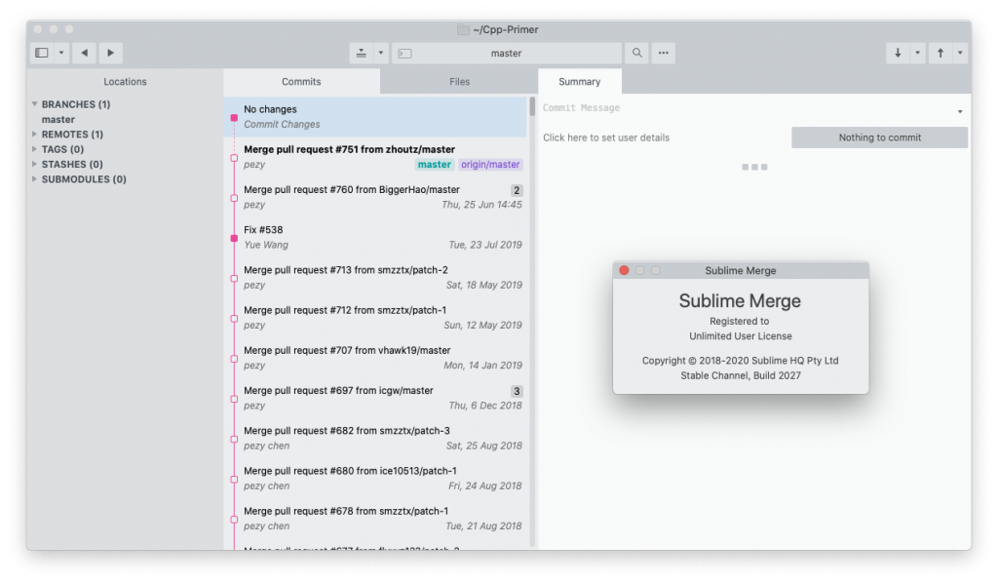Viewport: 998px width, 583px height.
Task: Click graph node for commit #680
Action: [x=234, y=480]
